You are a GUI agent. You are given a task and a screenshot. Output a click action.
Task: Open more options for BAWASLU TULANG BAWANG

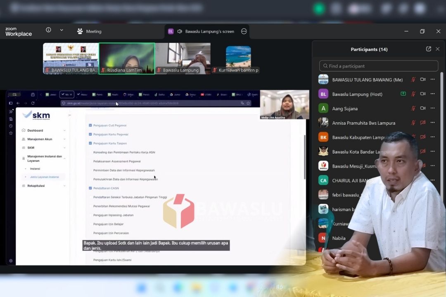(433, 79)
